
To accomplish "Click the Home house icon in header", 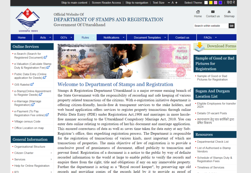I will [x=198, y=12].
